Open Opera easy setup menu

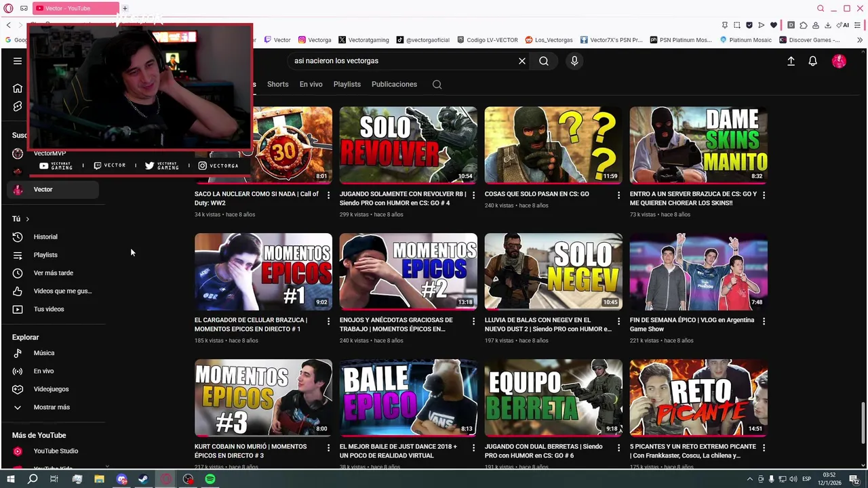coord(858,25)
